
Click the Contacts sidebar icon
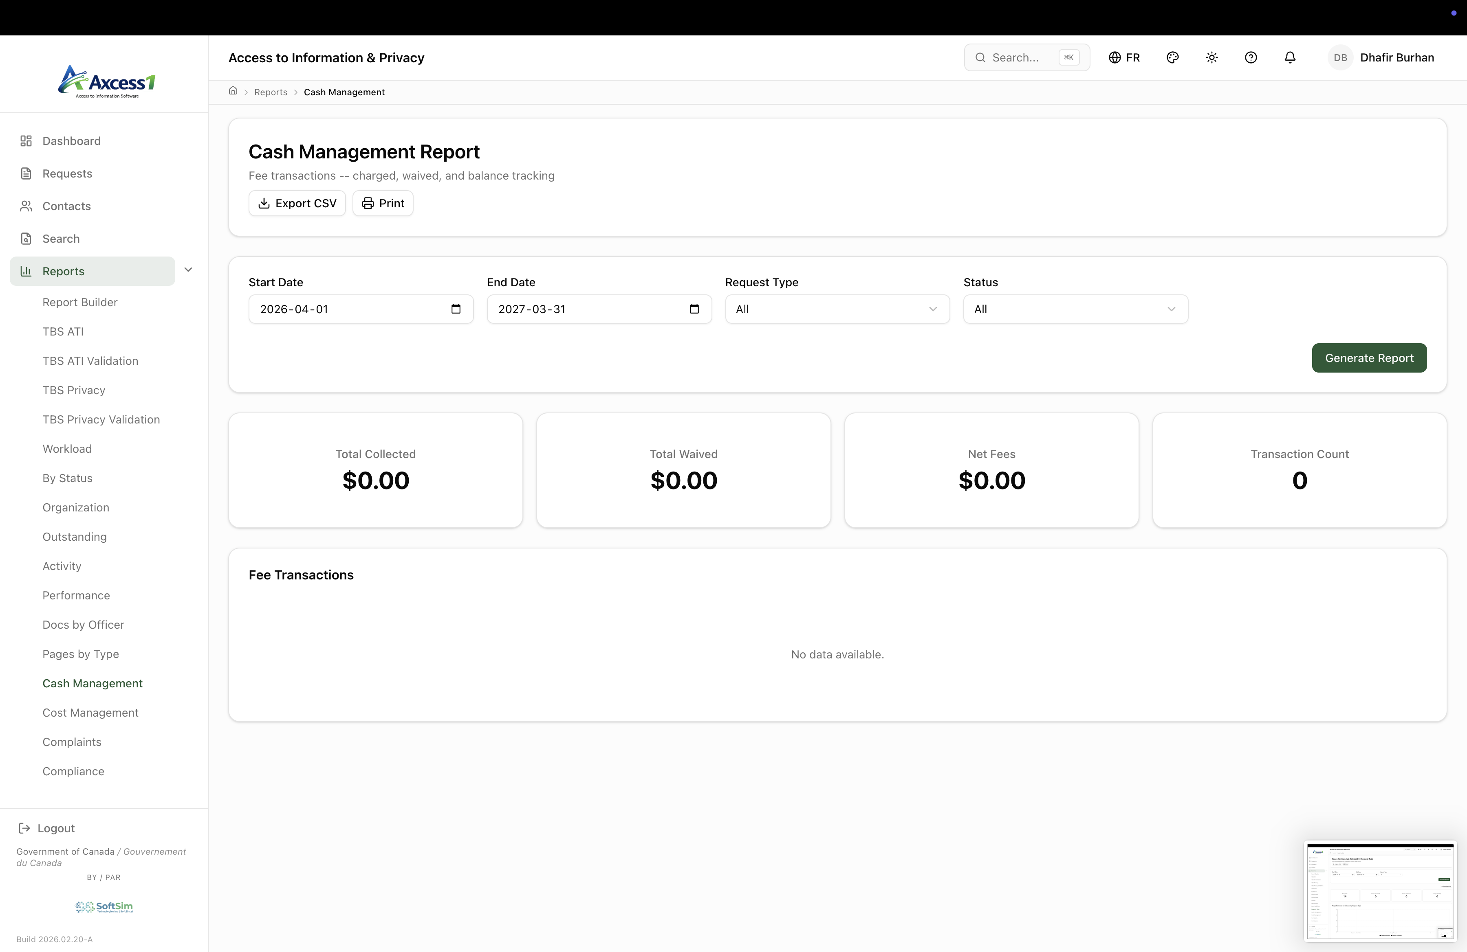coord(26,206)
